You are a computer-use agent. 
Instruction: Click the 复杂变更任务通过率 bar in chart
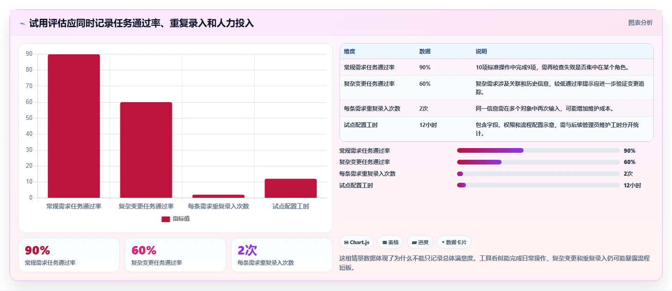click(146, 150)
